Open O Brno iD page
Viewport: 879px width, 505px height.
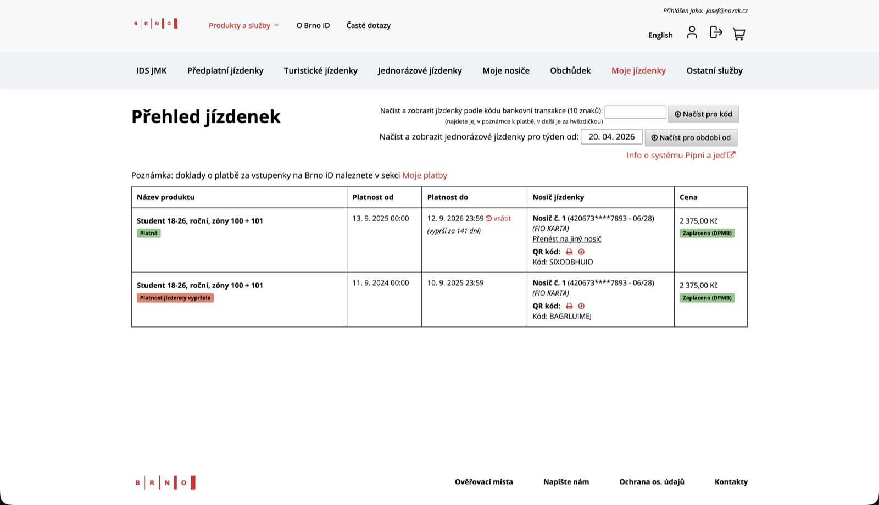click(313, 25)
